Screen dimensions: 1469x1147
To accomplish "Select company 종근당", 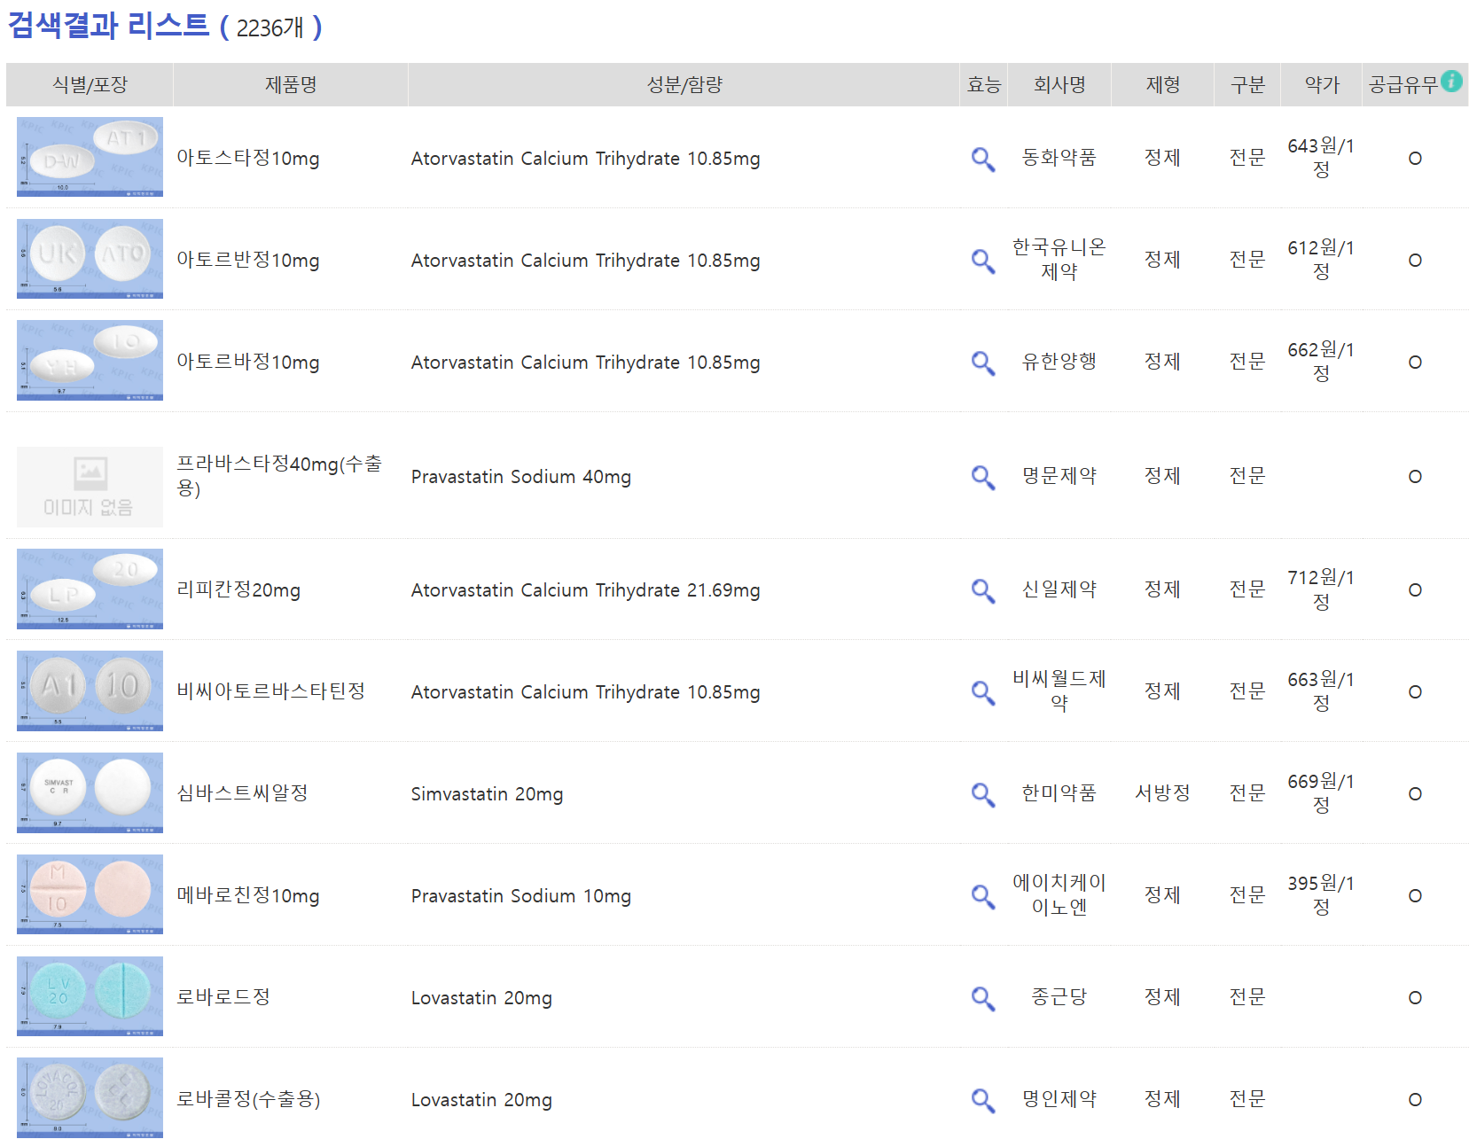I will (x=1059, y=997).
